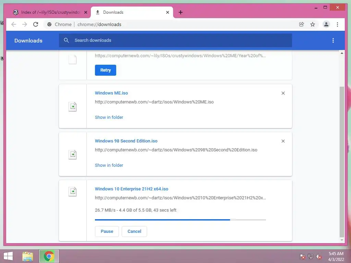This screenshot has height=263, width=351.
Task: Click Windows 98 Second Edition file icon
Action: (73, 154)
